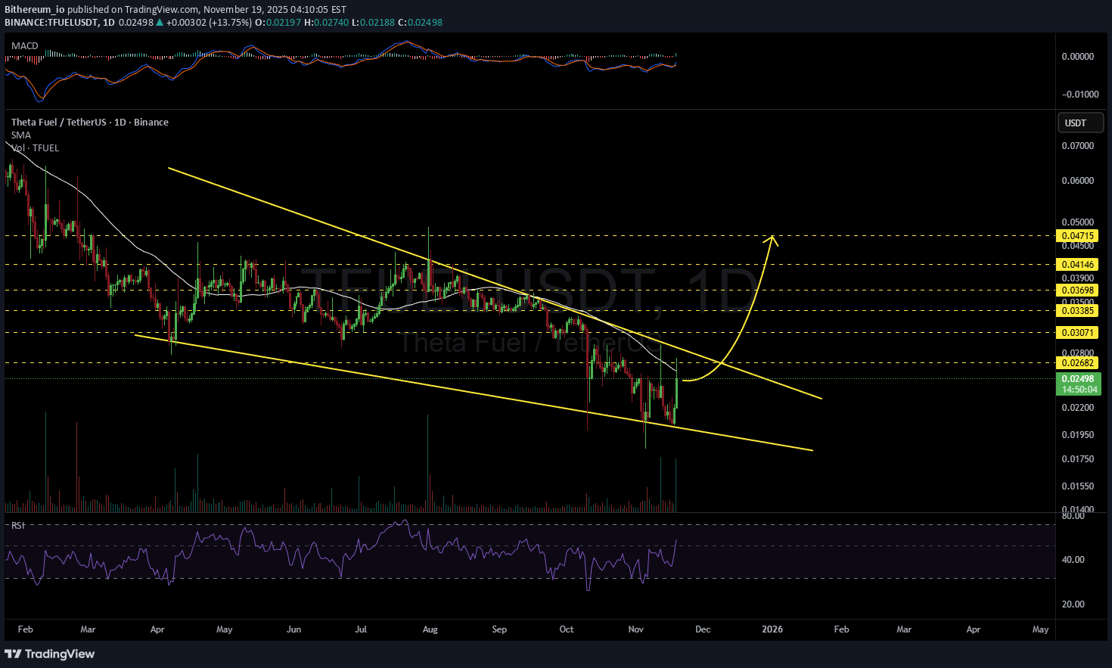Toggle the SMA indicator label

(21, 135)
